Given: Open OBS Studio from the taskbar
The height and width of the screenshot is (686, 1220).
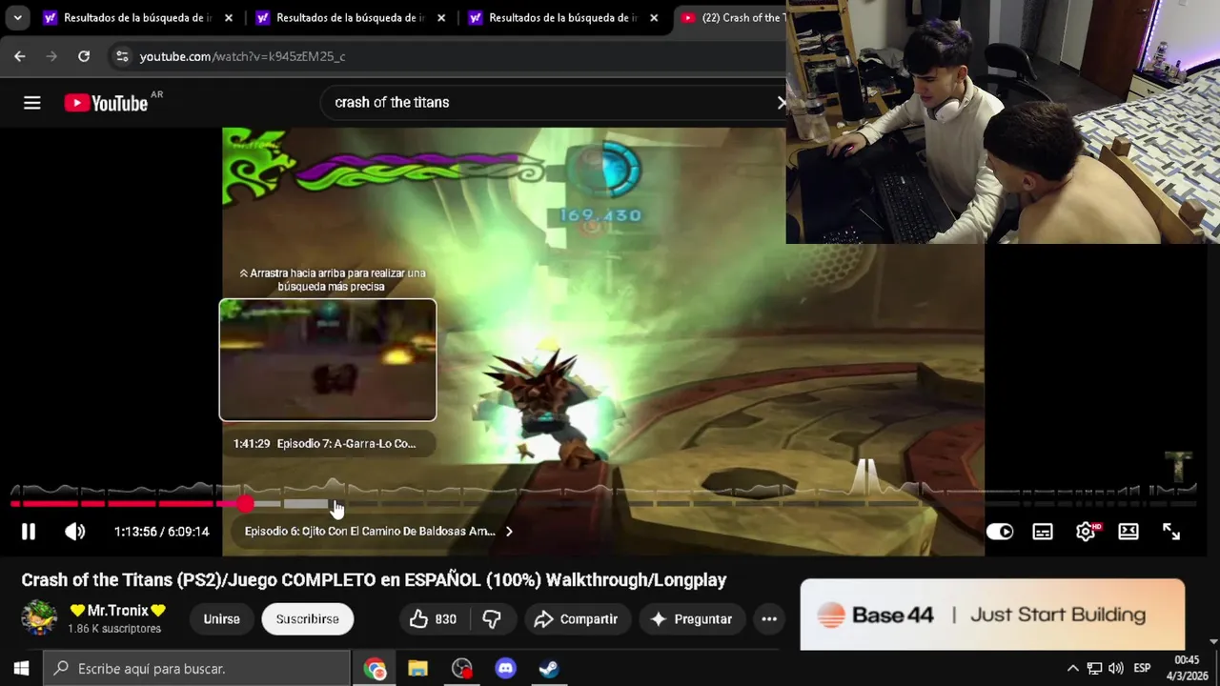Looking at the screenshot, I should 462,669.
